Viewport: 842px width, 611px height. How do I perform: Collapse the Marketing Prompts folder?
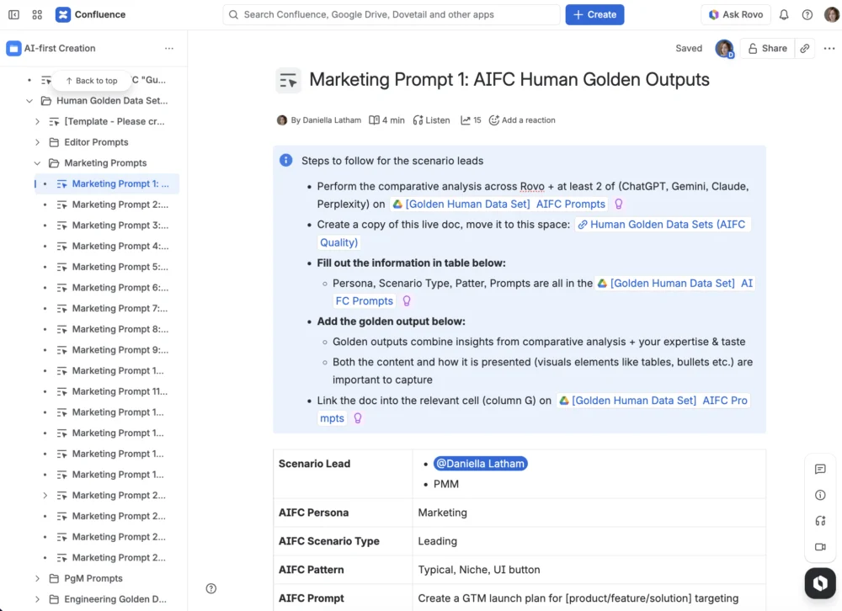(37, 163)
